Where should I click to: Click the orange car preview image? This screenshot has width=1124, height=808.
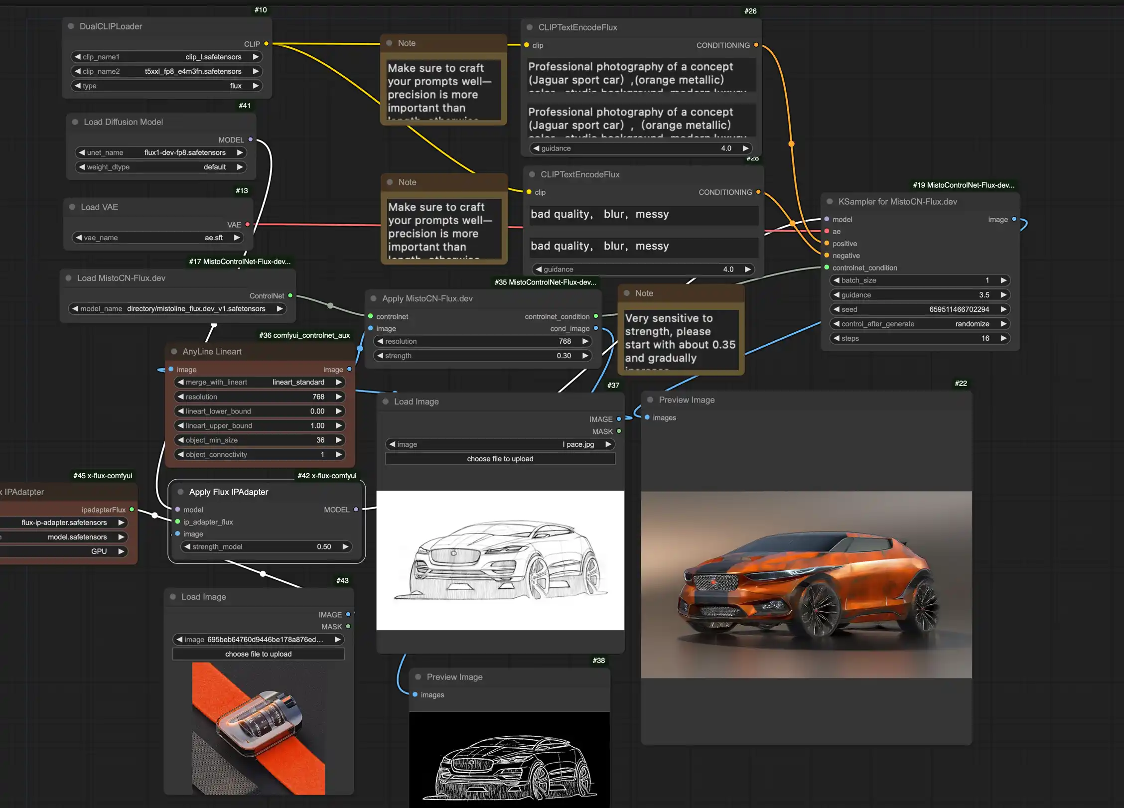[806, 585]
